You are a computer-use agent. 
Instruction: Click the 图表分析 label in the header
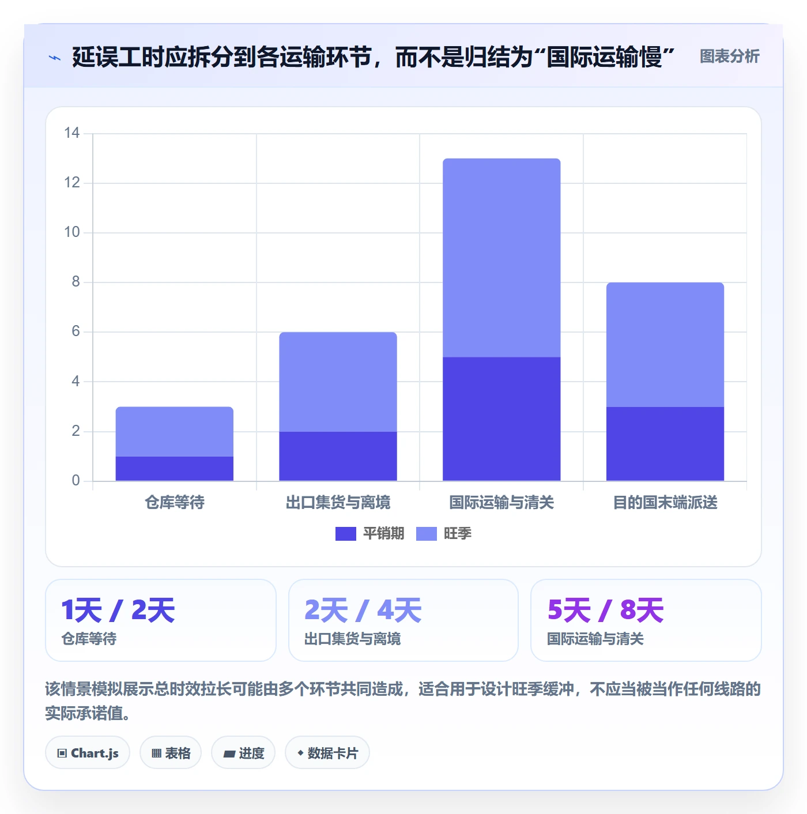point(729,56)
